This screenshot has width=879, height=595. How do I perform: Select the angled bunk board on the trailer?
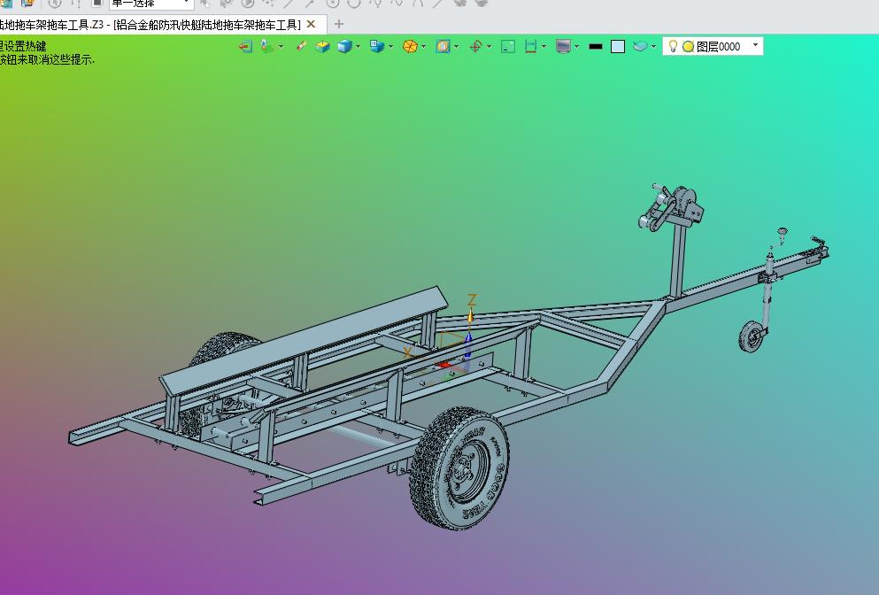(x=303, y=340)
